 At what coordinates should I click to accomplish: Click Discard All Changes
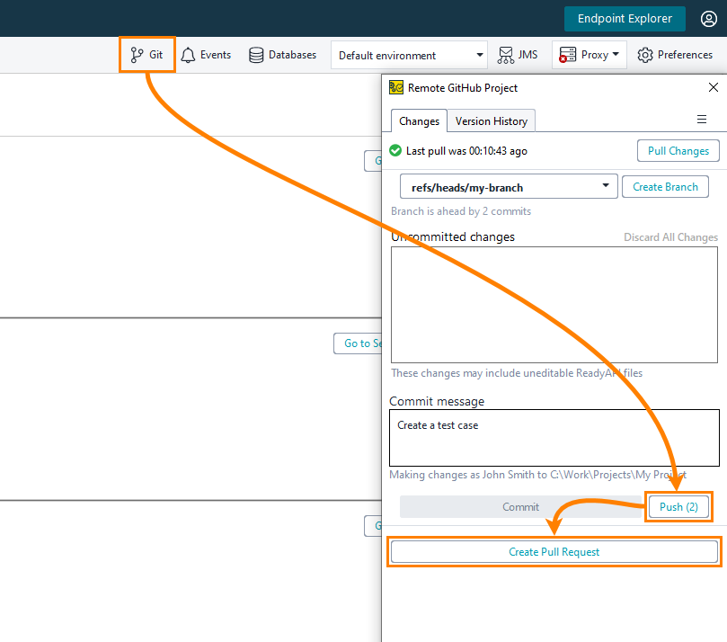(670, 236)
